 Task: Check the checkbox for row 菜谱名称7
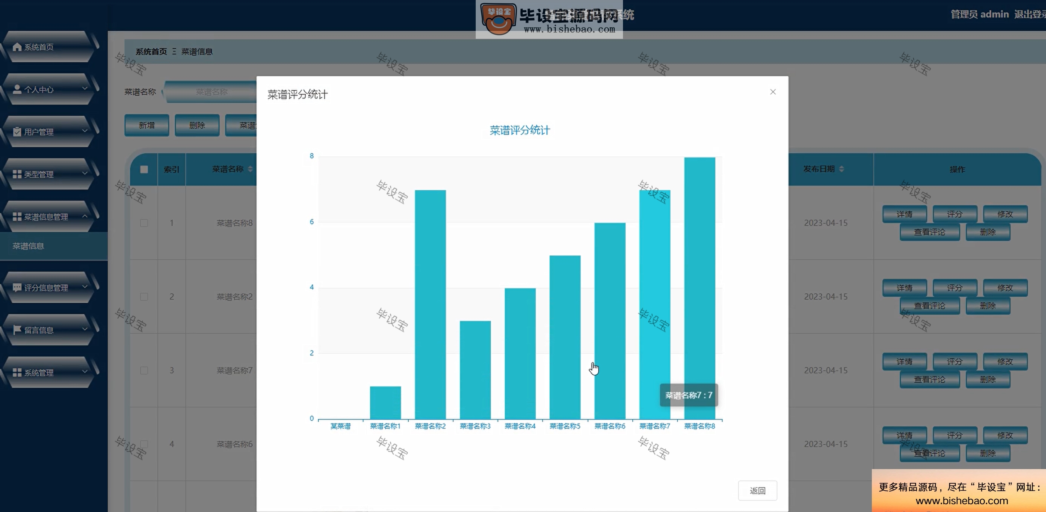pos(144,371)
